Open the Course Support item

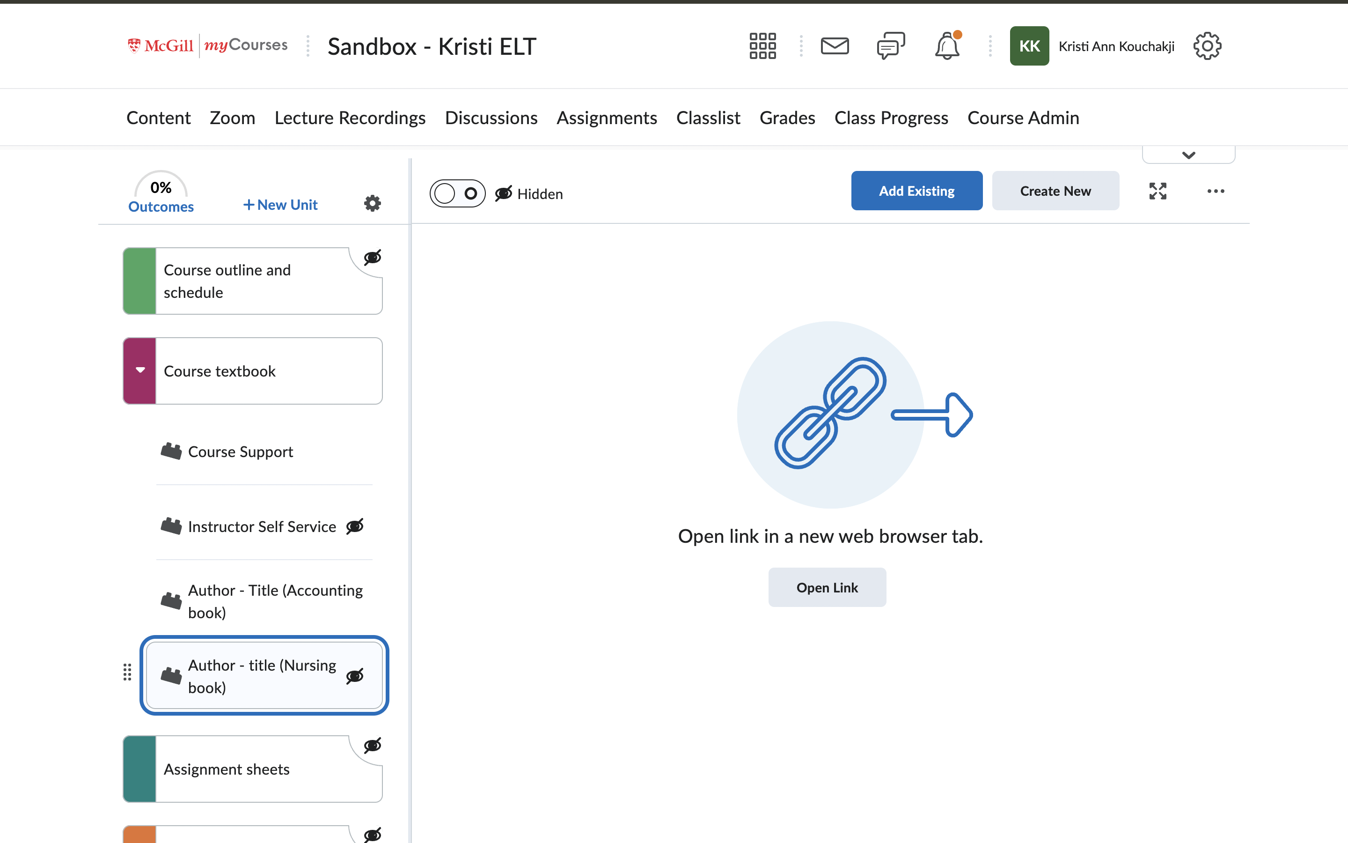[x=264, y=451]
